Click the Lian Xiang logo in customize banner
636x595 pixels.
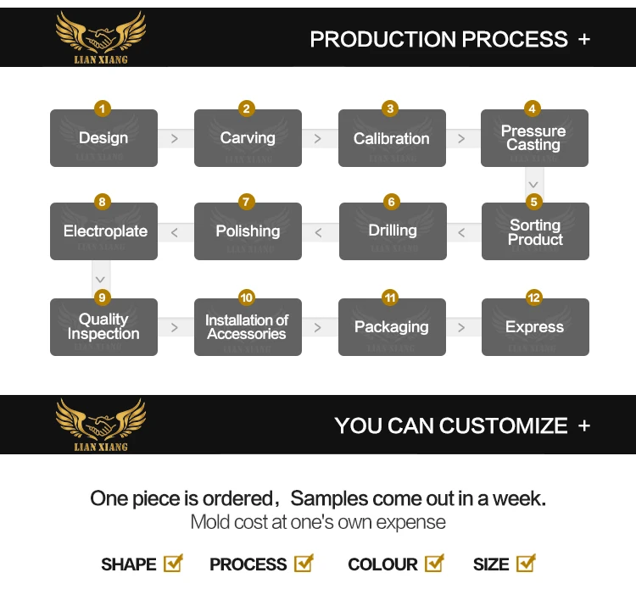[101, 425]
